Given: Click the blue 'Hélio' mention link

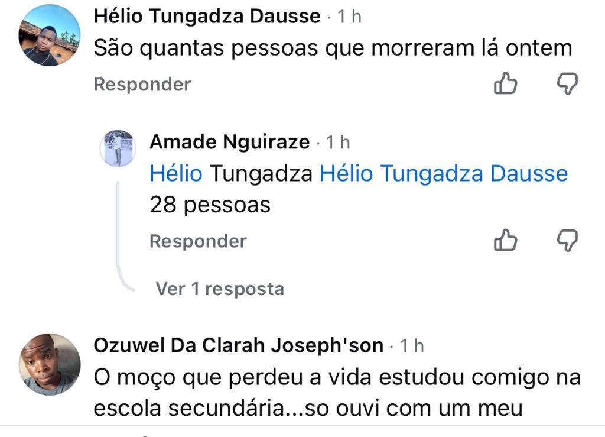Looking at the screenshot, I should 175,174.
